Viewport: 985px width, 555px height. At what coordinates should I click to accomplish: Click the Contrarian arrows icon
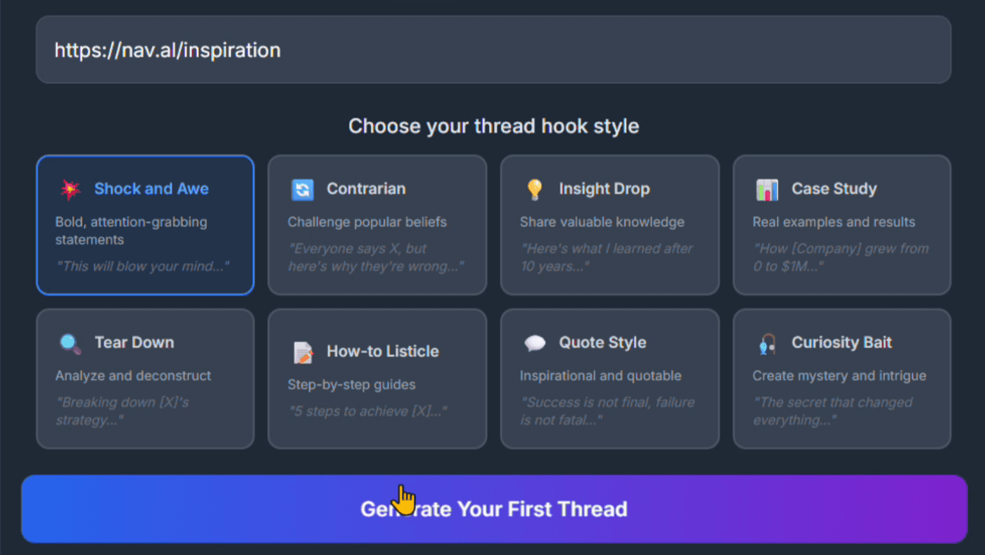coord(302,189)
